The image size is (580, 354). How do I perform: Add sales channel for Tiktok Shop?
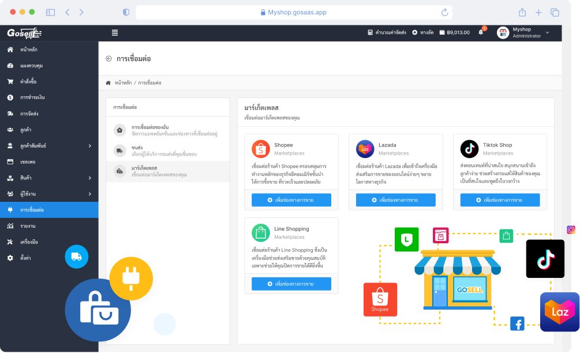click(500, 200)
